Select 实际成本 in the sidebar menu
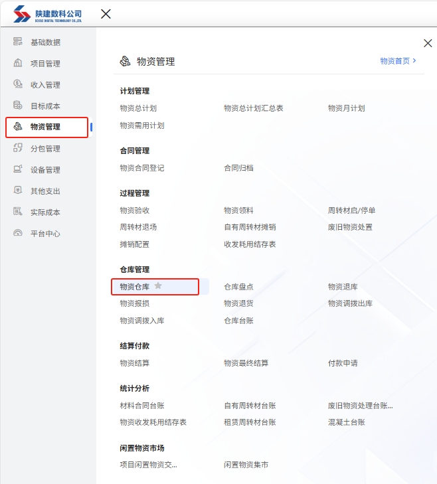Viewport: 437px width, 484px height. (x=45, y=212)
